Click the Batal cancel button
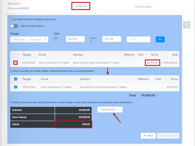 148,136
